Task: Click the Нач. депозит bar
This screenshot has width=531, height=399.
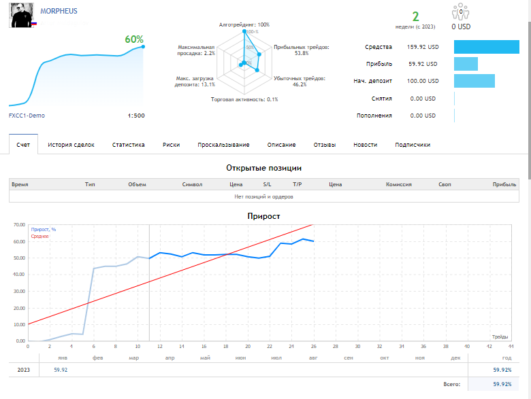Action: pos(474,81)
